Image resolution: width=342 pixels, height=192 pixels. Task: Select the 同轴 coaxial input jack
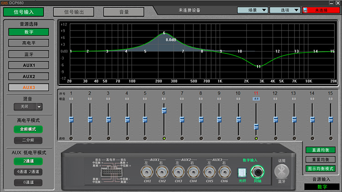coord(258,171)
